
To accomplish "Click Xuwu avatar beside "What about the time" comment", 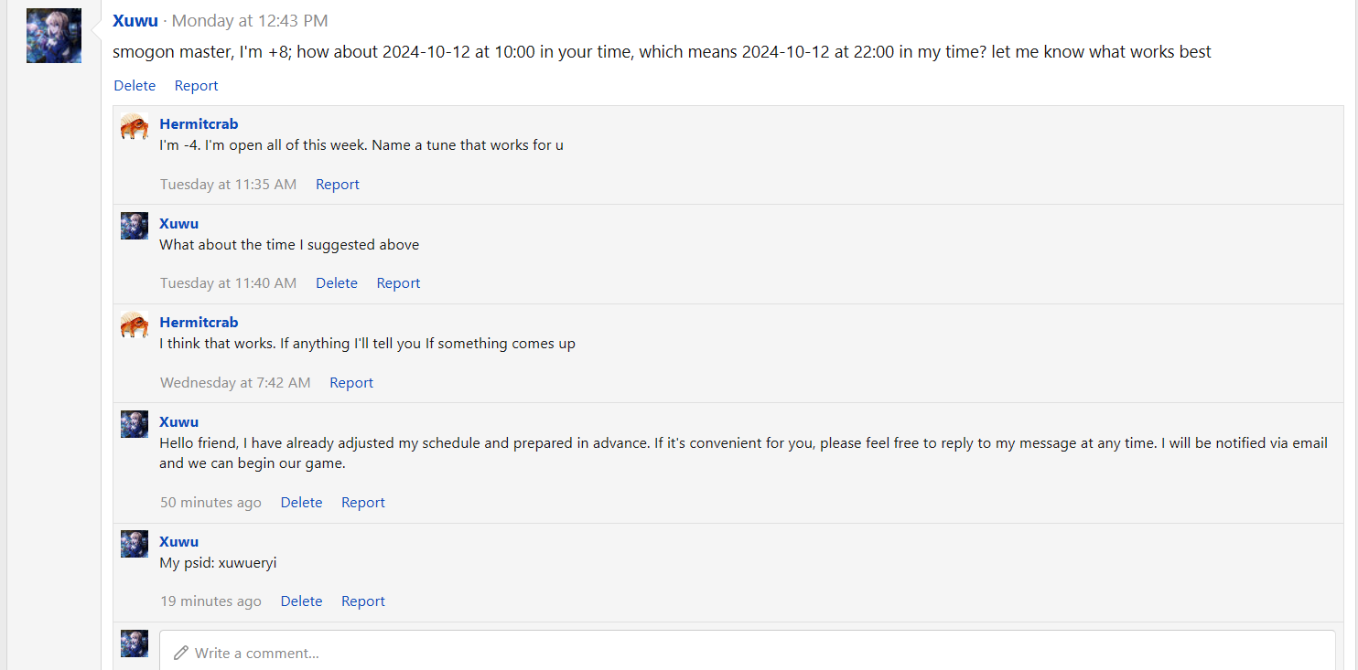I will [135, 226].
